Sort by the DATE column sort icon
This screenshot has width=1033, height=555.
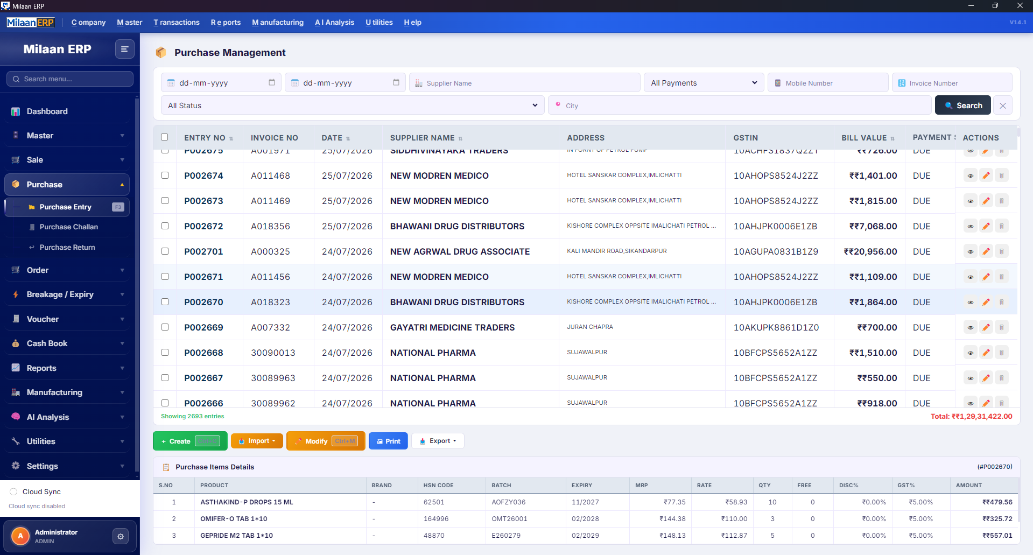(x=348, y=138)
